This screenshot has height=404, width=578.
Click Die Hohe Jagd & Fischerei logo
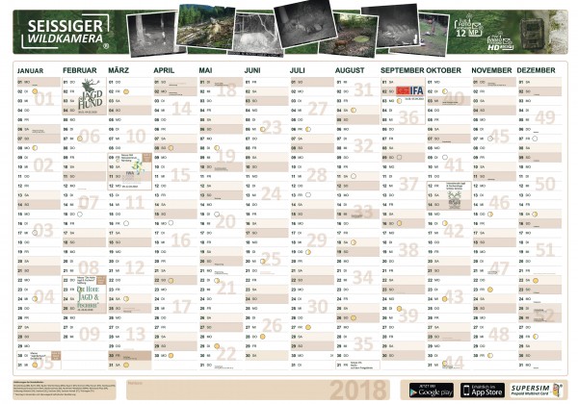click(x=88, y=297)
